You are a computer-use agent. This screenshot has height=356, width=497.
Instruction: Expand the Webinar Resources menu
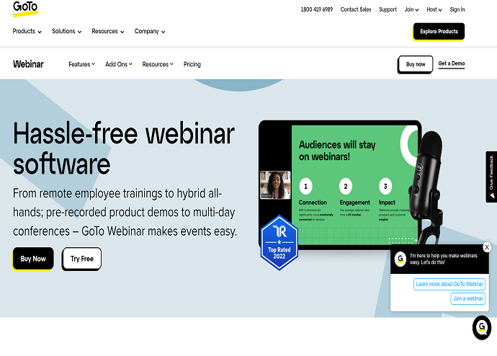158,64
